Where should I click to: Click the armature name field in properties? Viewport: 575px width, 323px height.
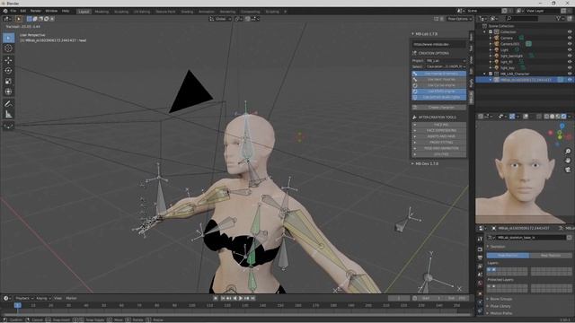point(531,238)
